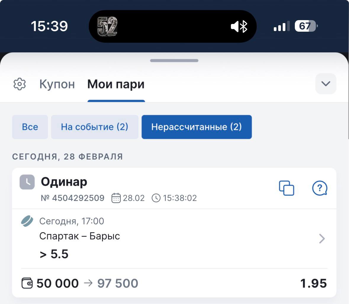Tap the 1.95 odds value
Viewport: 349px width, 304px height.
tap(313, 283)
